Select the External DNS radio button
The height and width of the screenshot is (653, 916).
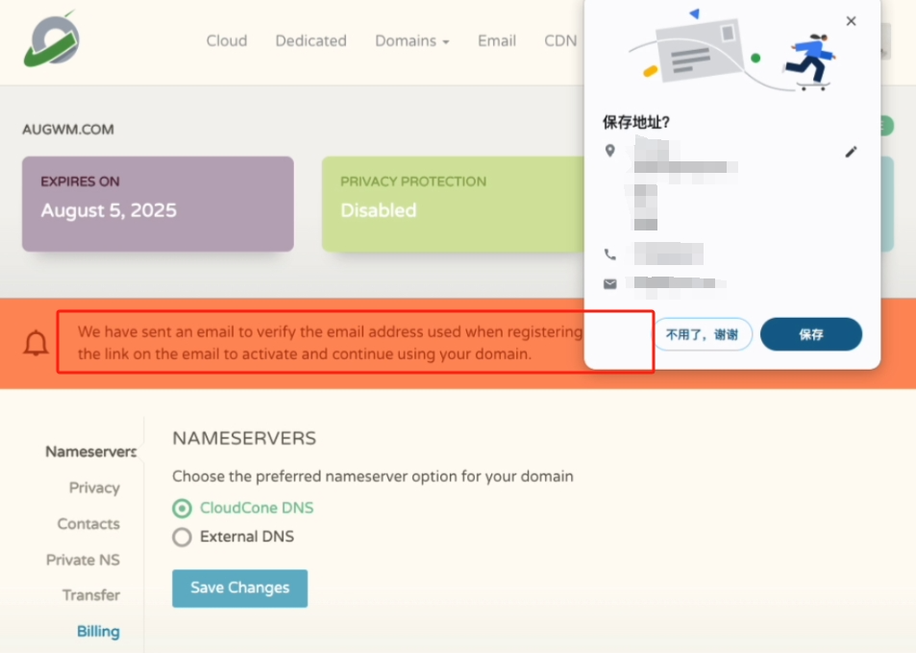coord(182,537)
